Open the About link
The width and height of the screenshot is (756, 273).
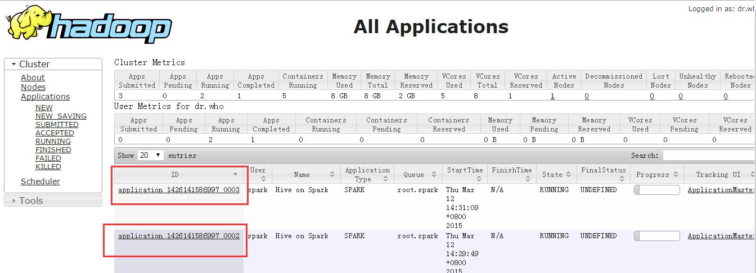(x=33, y=78)
